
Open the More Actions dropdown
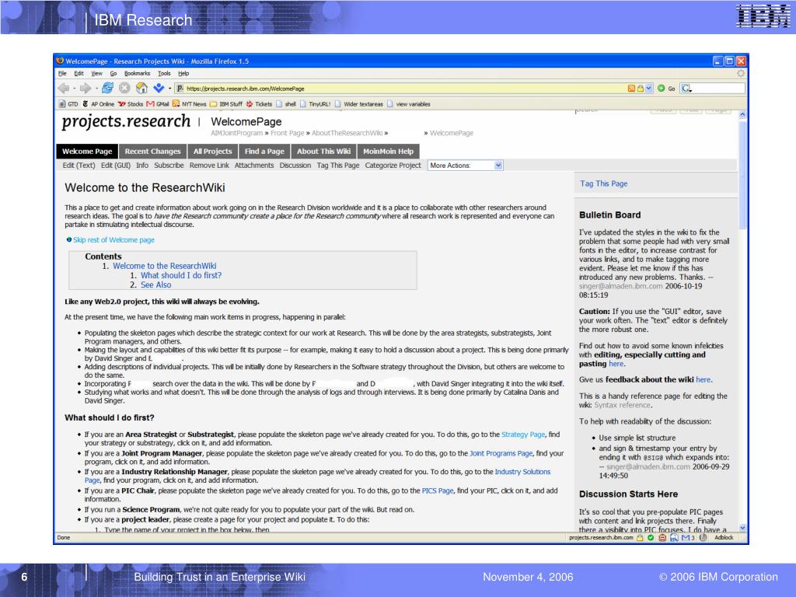click(466, 166)
